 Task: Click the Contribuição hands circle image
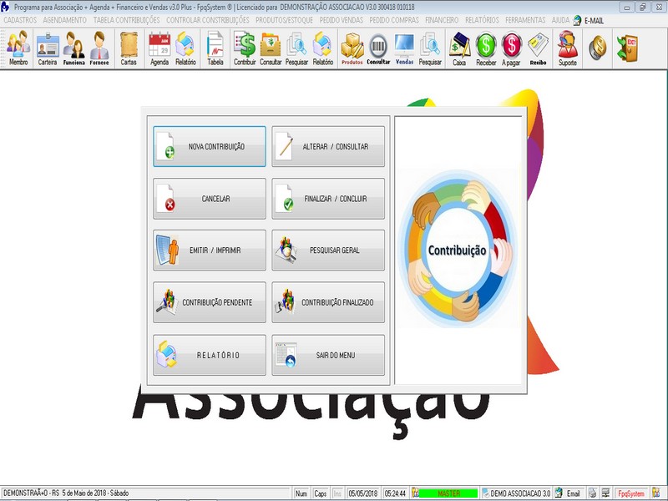click(458, 250)
